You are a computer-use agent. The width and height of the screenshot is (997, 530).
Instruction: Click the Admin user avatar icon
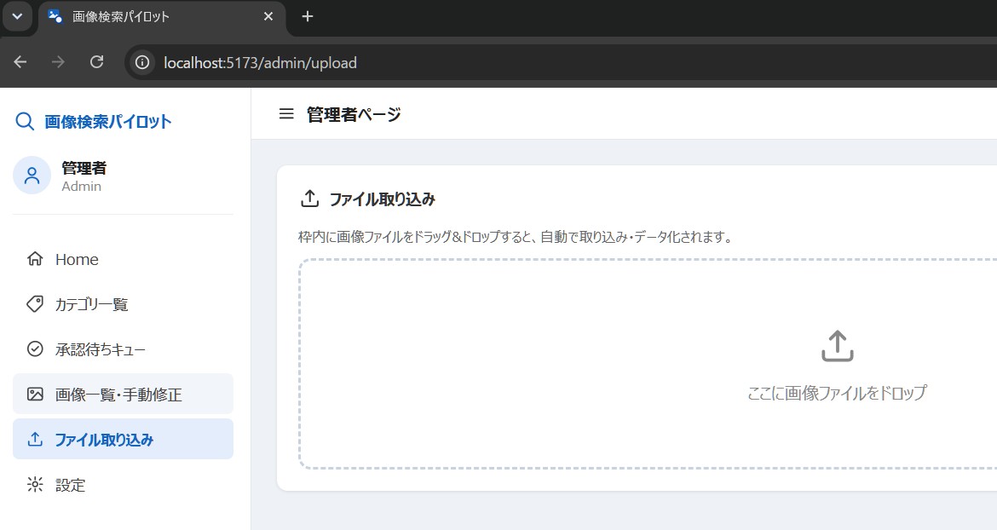pyautogui.click(x=32, y=176)
